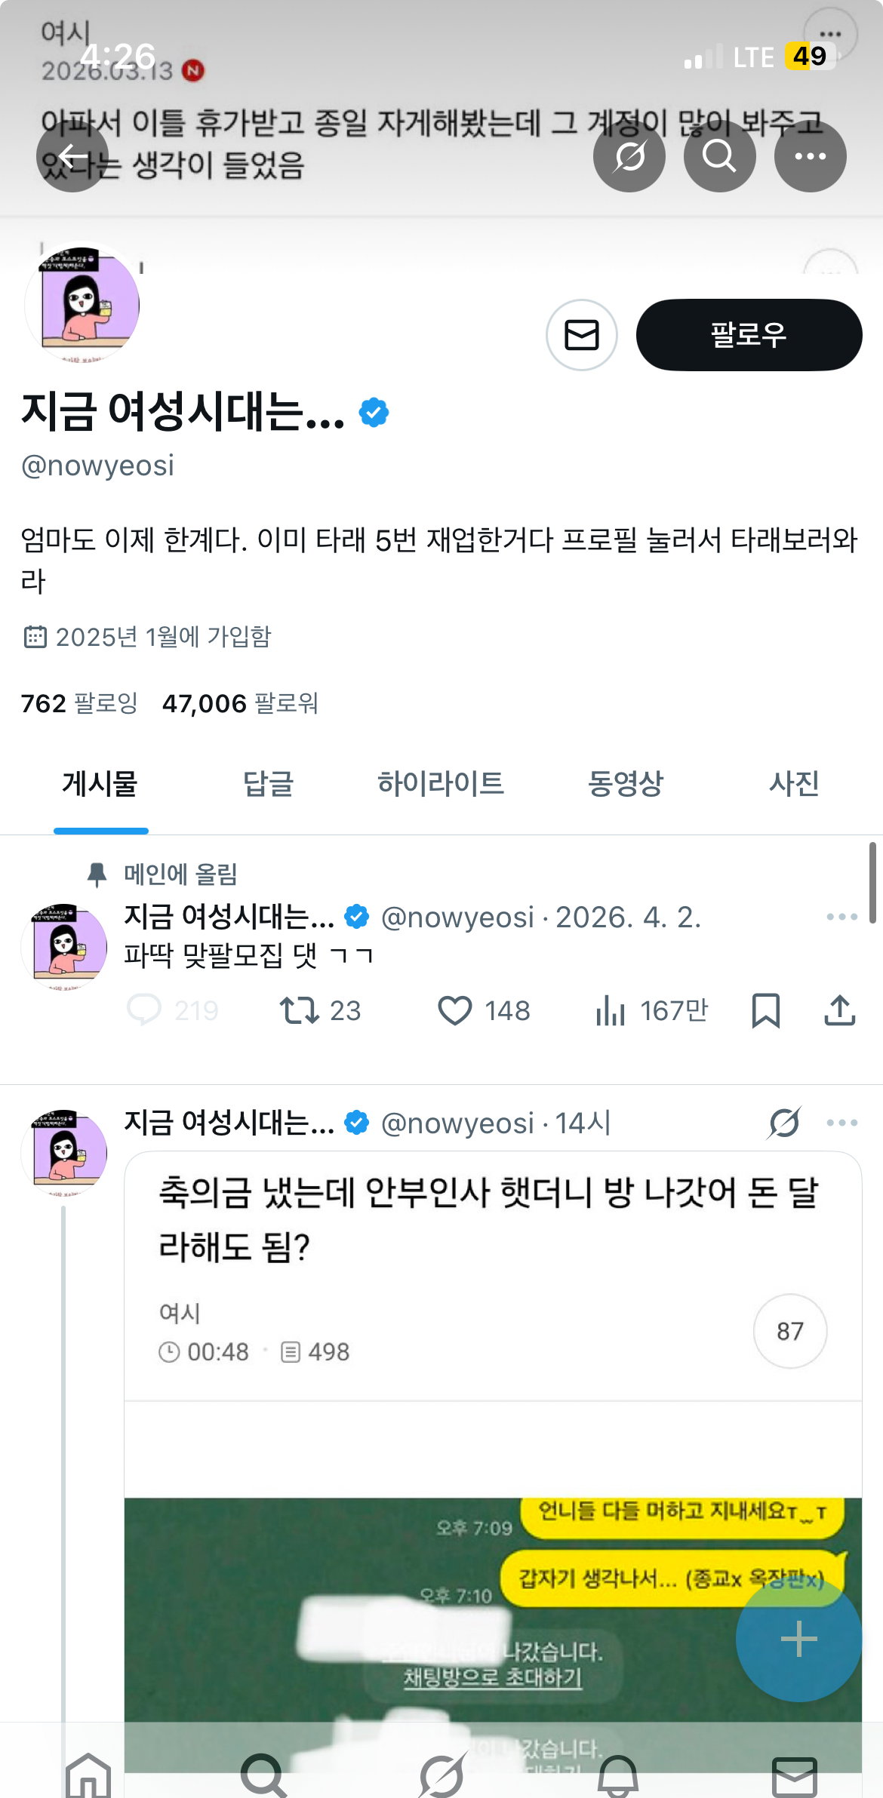Switch to the 하이라이트 tab
This screenshot has height=1798, width=883.
[441, 784]
